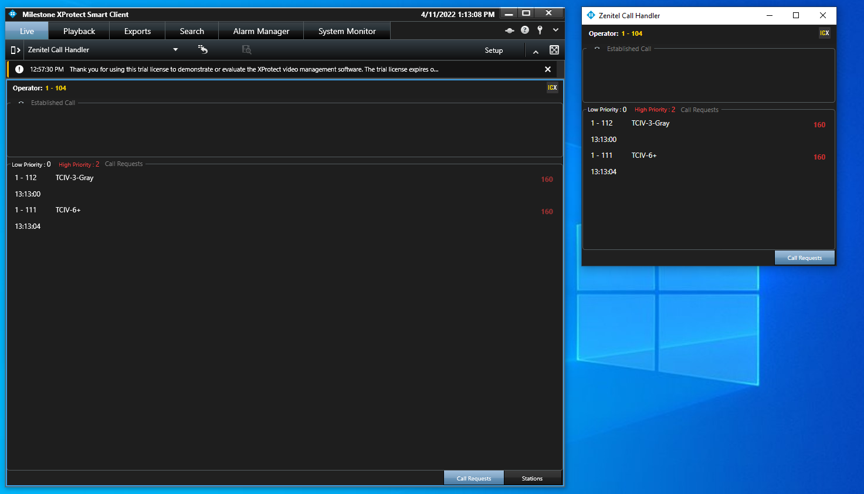864x494 pixels.
Task: Click the key-shaped login information icon
Action: (540, 30)
